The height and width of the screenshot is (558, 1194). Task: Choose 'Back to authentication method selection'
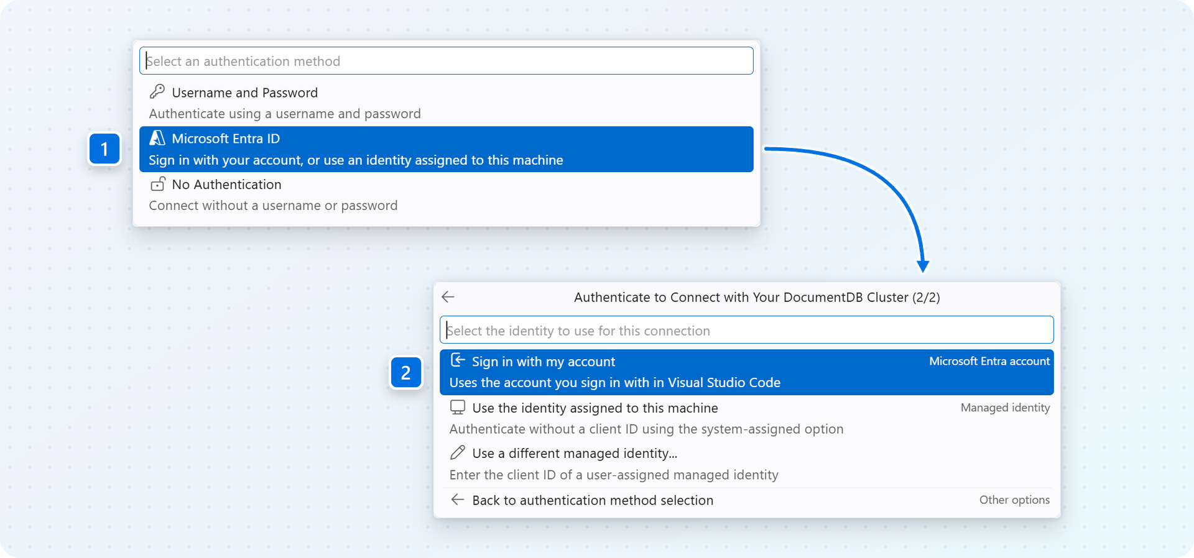[x=746, y=500]
